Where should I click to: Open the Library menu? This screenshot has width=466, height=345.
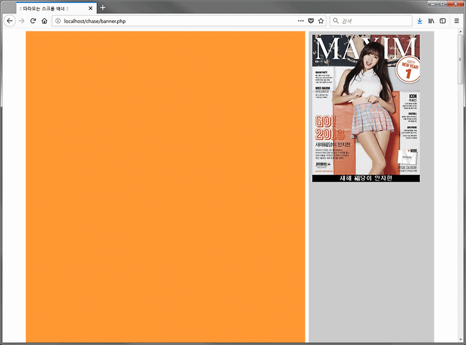click(x=431, y=21)
